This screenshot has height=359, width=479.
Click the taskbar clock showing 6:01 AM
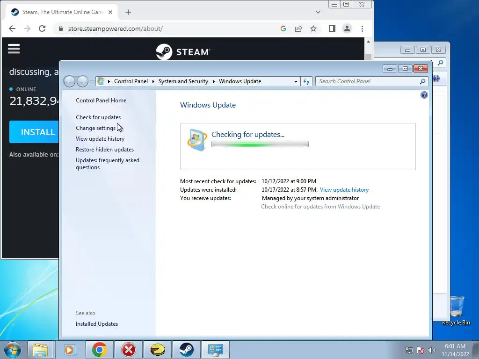coord(455,350)
